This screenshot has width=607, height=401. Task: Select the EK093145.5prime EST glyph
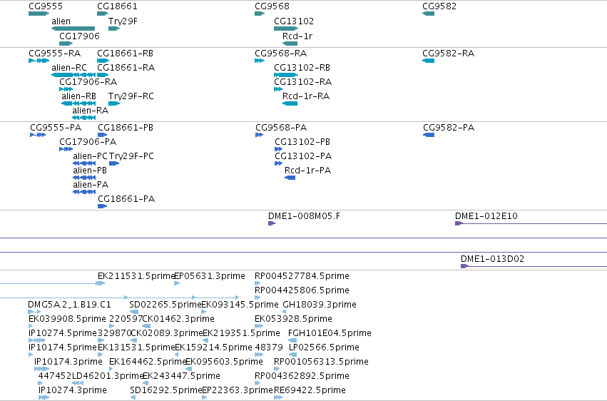click(203, 312)
